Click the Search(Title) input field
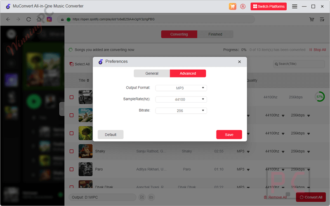This screenshot has width=330, height=206. point(299,64)
